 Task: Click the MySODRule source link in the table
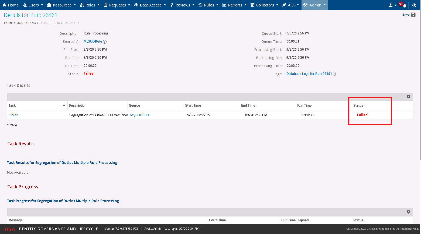[140, 115]
